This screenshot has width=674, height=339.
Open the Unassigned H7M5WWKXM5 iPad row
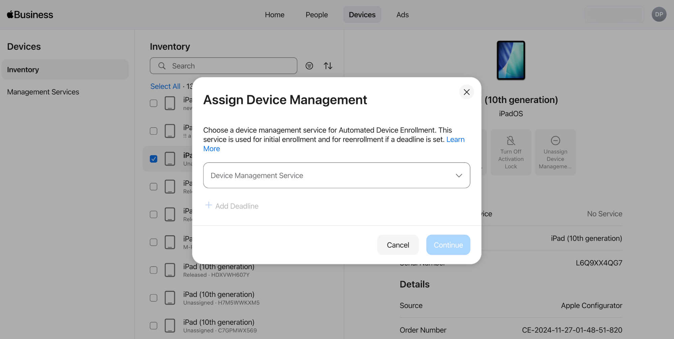click(x=239, y=298)
